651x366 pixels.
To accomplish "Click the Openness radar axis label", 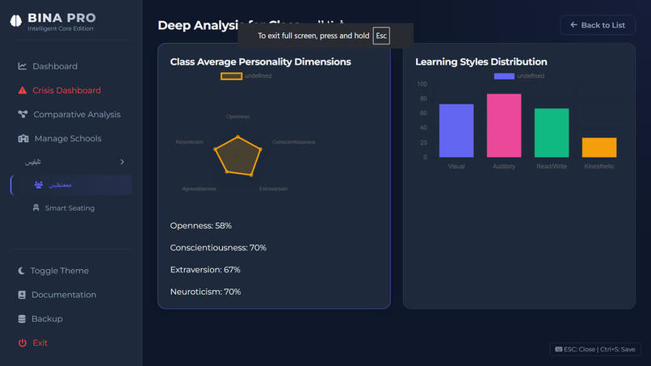I will (x=238, y=116).
